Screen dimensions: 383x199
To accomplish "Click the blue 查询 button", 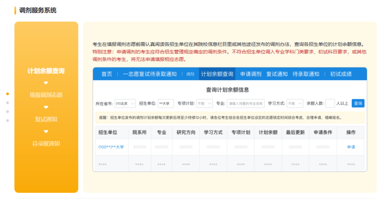I will click(x=358, y=103).
